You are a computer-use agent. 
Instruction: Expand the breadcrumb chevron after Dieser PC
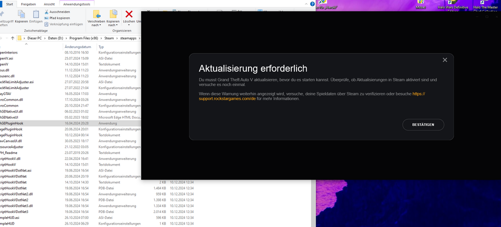click(45, 38)
